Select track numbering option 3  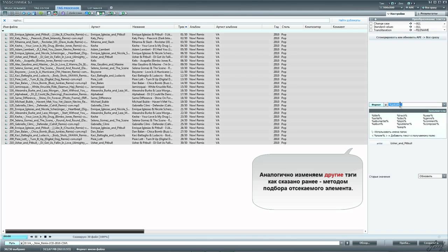395,3
